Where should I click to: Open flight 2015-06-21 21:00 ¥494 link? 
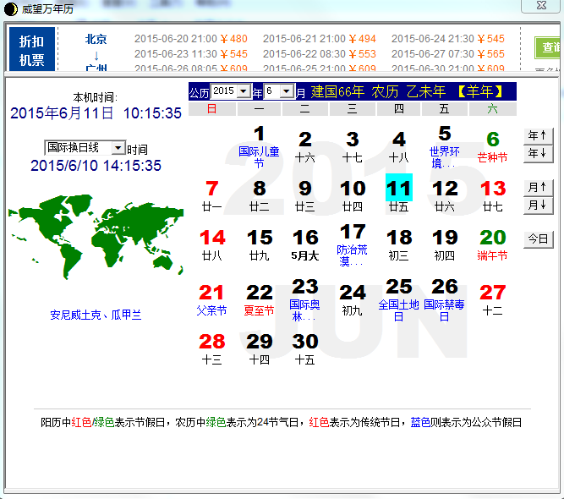[319, 39]
